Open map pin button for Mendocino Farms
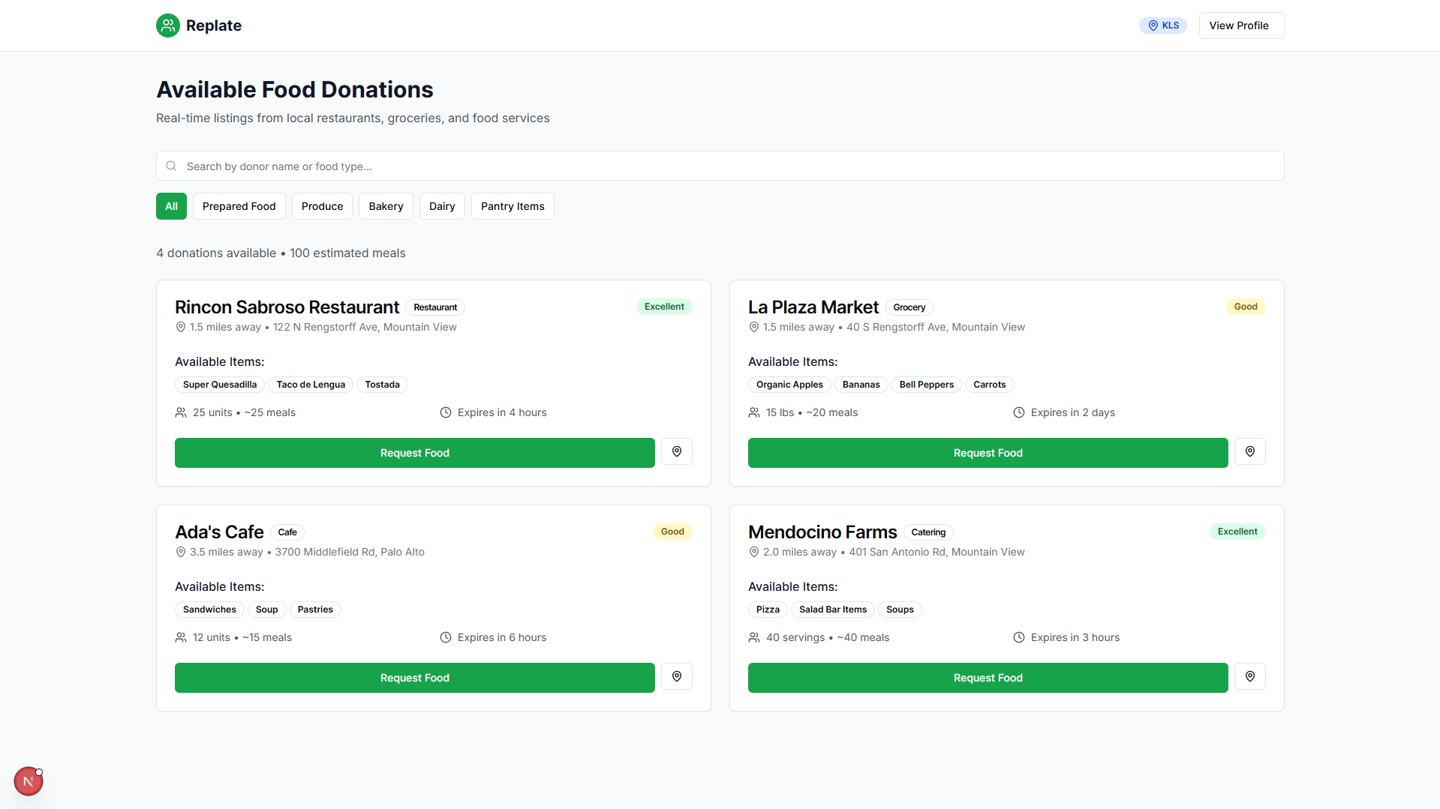Screen dimensions: 1440x809 1250,676
